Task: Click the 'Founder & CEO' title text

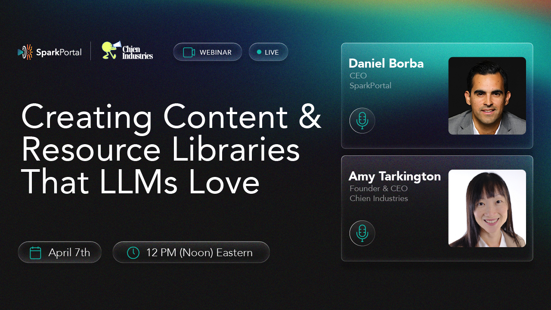Action: point(378,189)
